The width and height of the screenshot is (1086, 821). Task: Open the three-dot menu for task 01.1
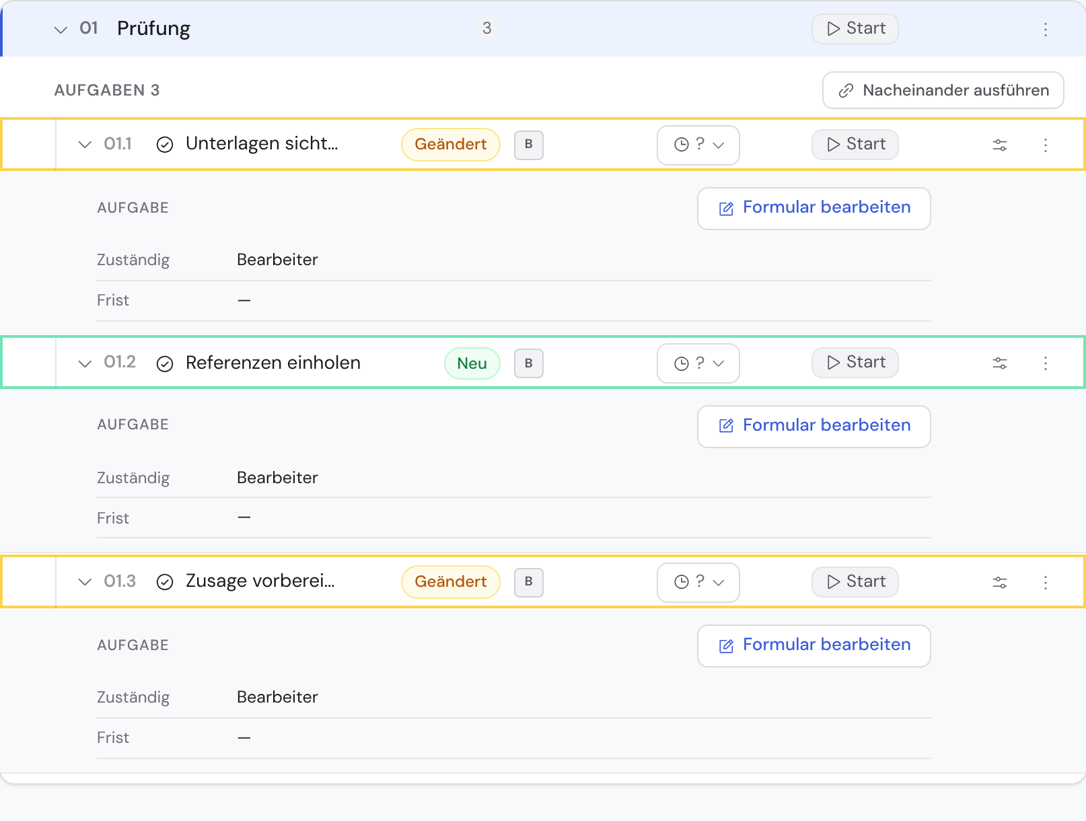tap(1046, 145)
